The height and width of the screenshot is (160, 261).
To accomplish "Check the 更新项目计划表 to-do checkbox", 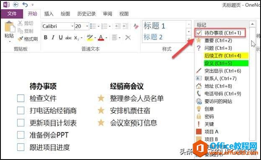I will point(21,123).
